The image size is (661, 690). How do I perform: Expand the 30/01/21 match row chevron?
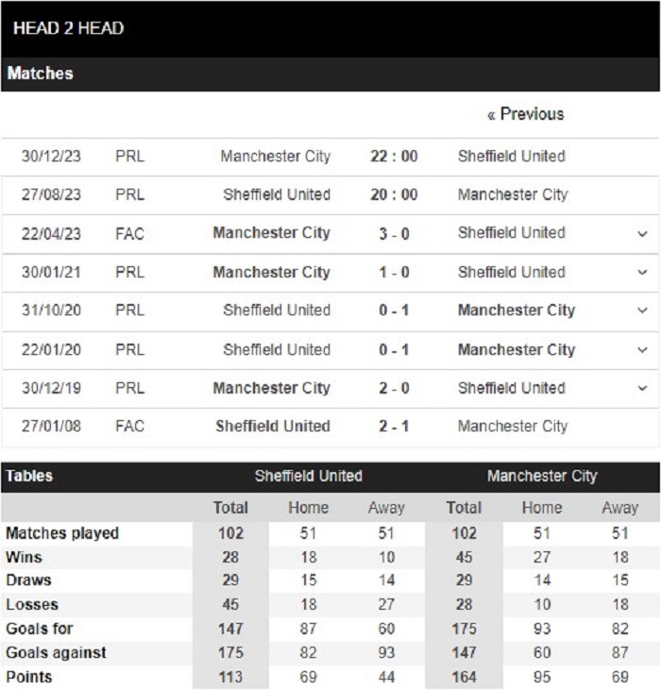coord(642,273)
